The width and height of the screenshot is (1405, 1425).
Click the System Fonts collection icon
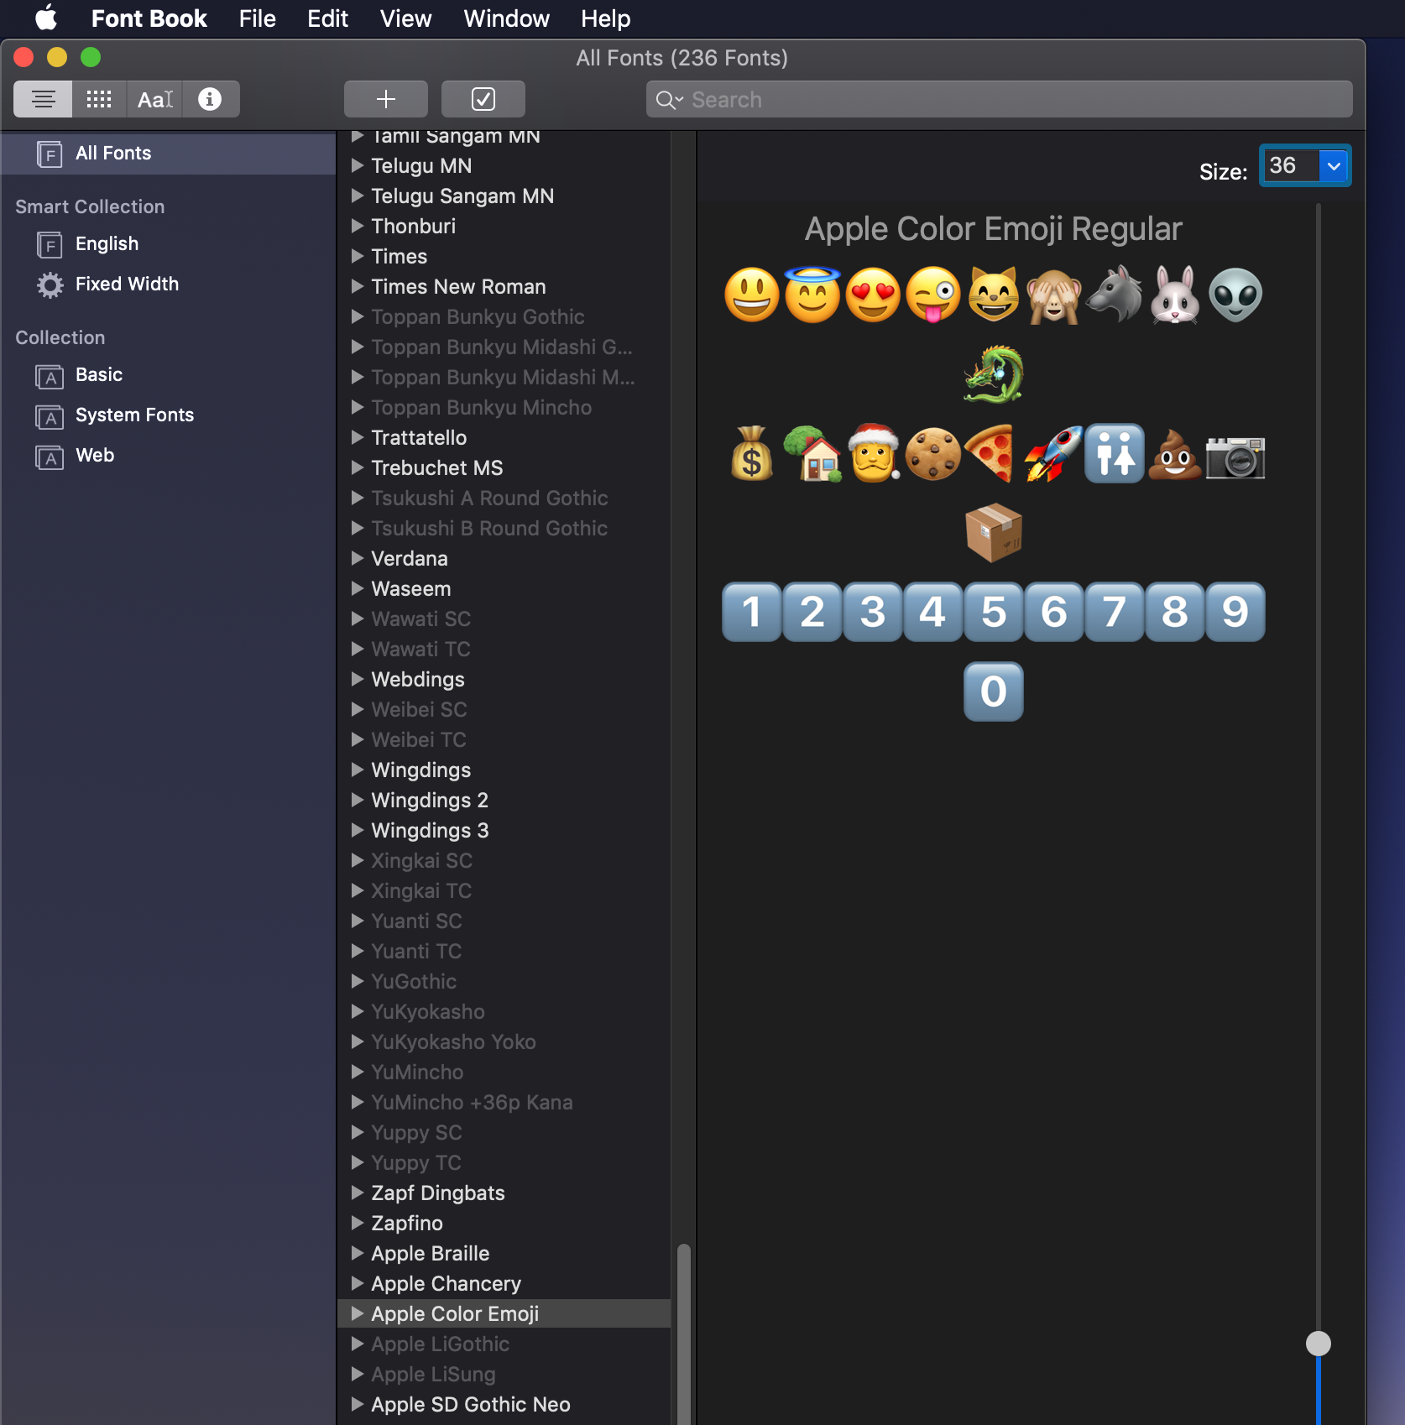[x=50, y=416]
